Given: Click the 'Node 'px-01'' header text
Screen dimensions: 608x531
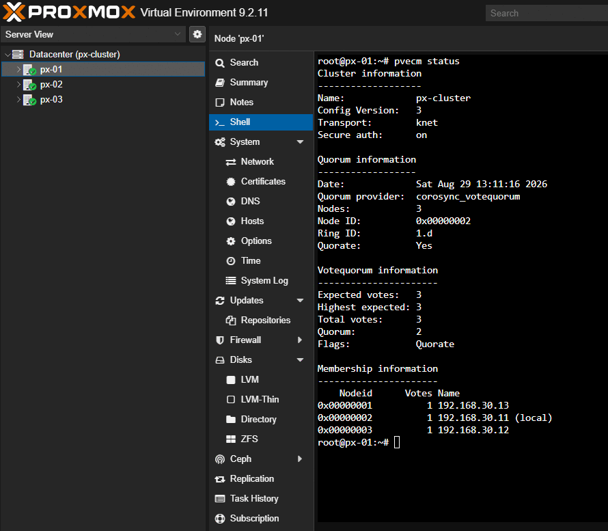Looking at the screenshot, I should 239,39.
